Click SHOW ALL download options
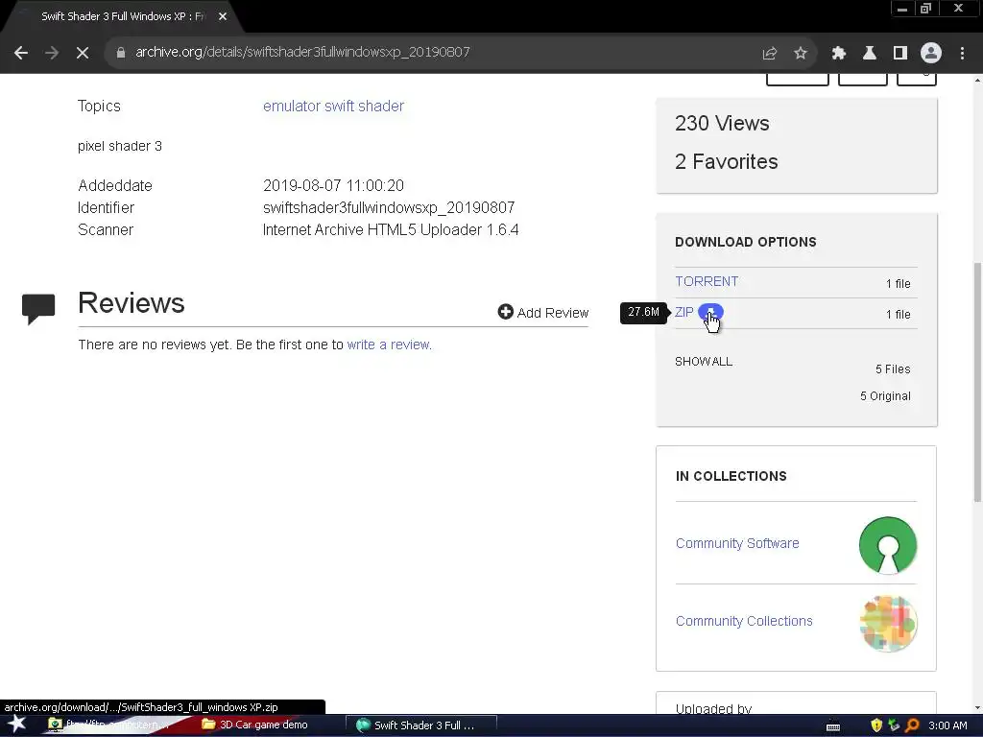983x737 pixels. pyautogui.click(x=704, y=362)
